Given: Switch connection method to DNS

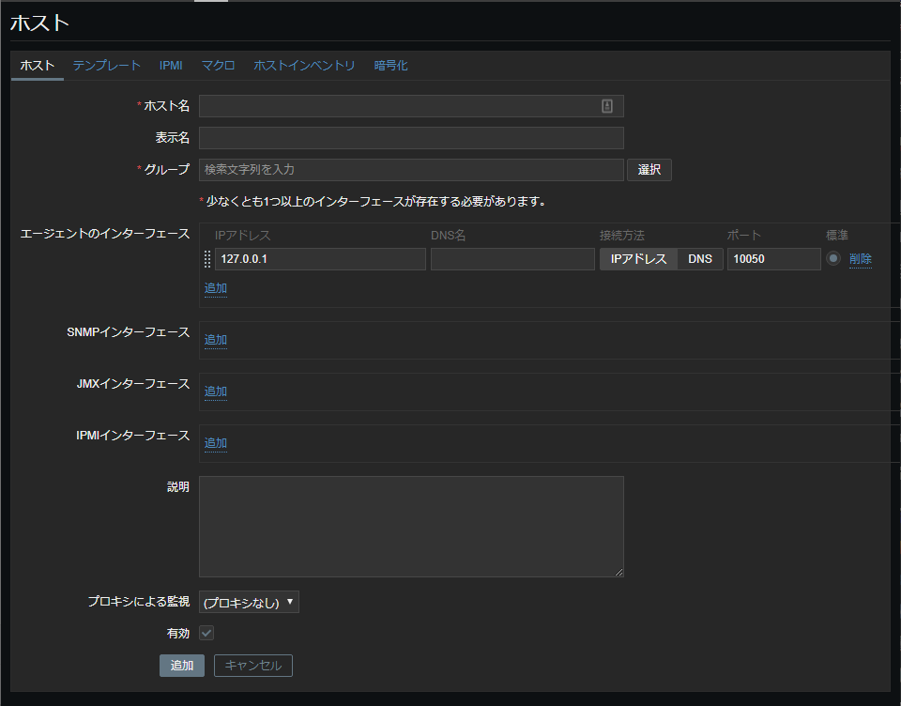Looking at the screenshot, I should click(699, 259).
